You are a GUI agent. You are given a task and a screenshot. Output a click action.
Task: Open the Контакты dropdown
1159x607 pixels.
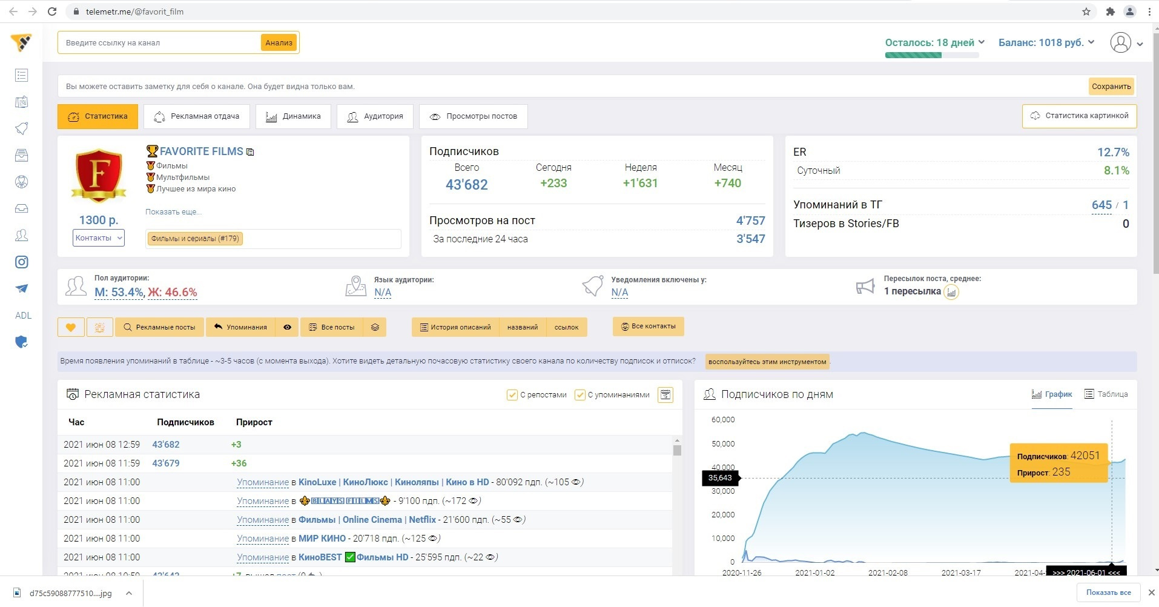coord(99,238)
